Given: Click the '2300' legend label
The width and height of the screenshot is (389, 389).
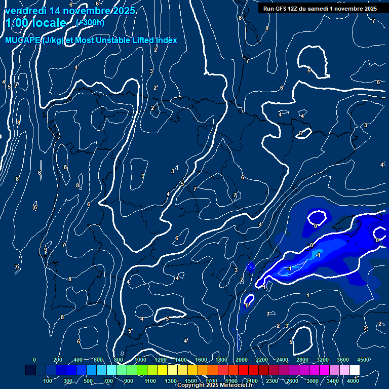Looking at the screenshot, I should [272, 381].
